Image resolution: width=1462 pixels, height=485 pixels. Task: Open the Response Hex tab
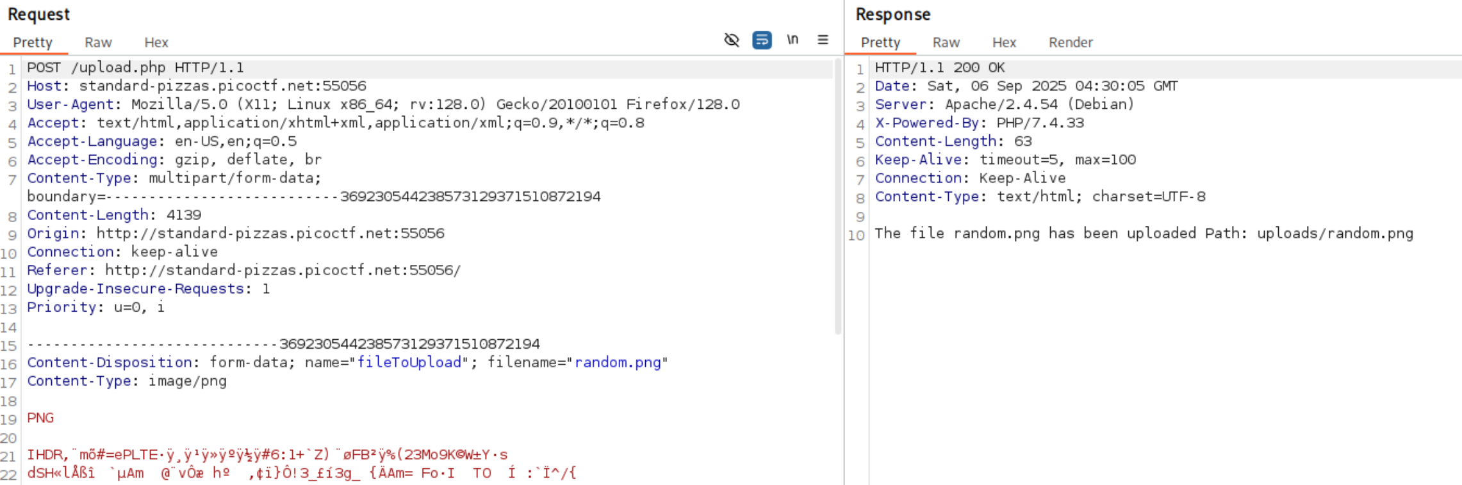point(1004,42)
